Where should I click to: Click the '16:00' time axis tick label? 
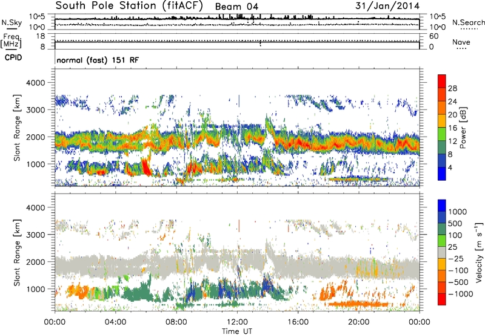click(x=298, y=322)
